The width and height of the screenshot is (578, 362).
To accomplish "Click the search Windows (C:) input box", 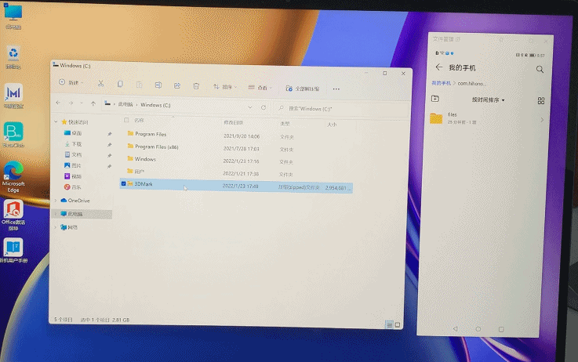I will tap(341, 109).
